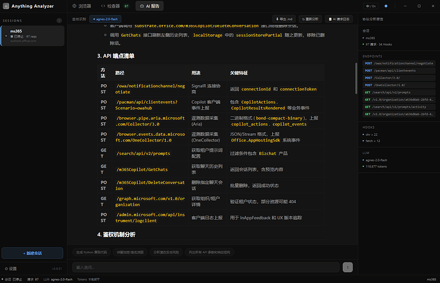Toggle the 中/En language switch
Viewport: 440px width, 283px height.
tap(370, 6)
